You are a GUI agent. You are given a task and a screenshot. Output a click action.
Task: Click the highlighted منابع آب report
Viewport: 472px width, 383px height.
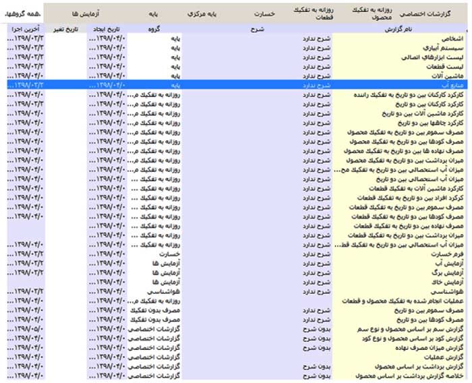452,85
